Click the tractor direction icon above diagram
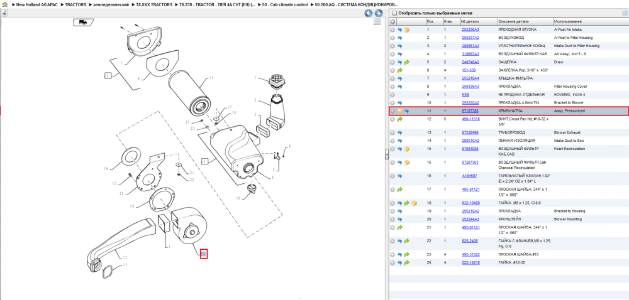The image size is (629, 300). click(x=83, y=23)
